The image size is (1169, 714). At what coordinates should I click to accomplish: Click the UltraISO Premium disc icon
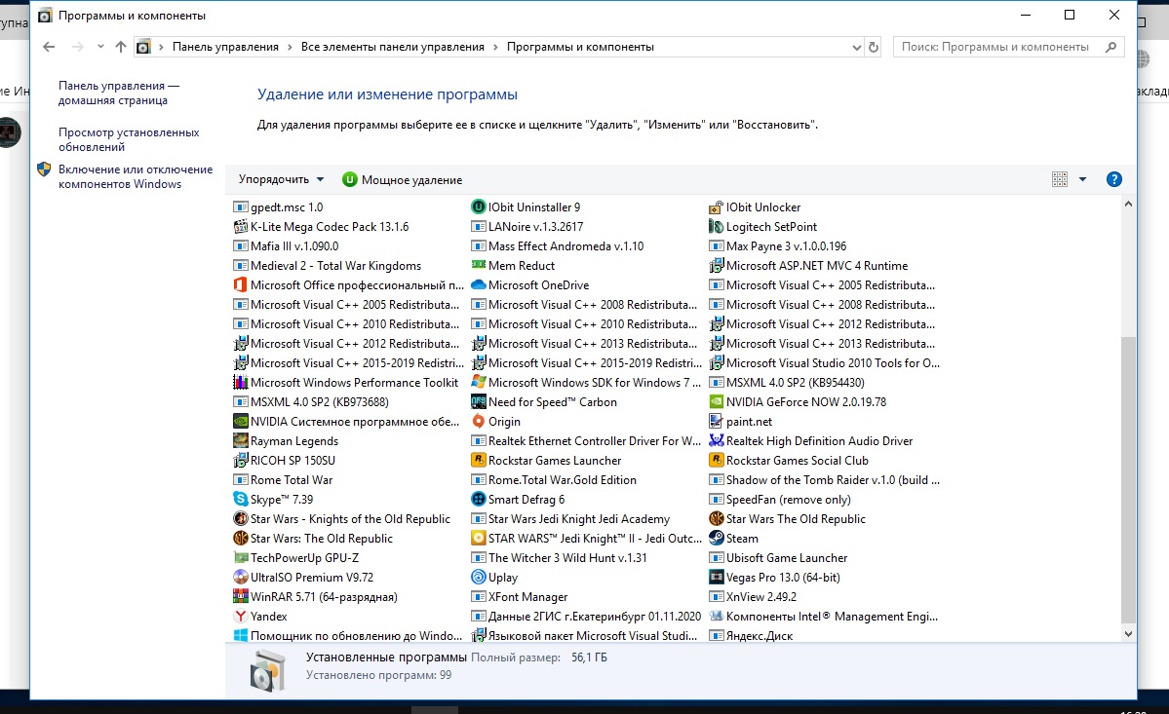[240, 577]
